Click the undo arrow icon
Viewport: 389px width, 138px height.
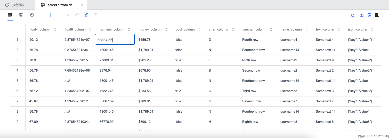68,15
